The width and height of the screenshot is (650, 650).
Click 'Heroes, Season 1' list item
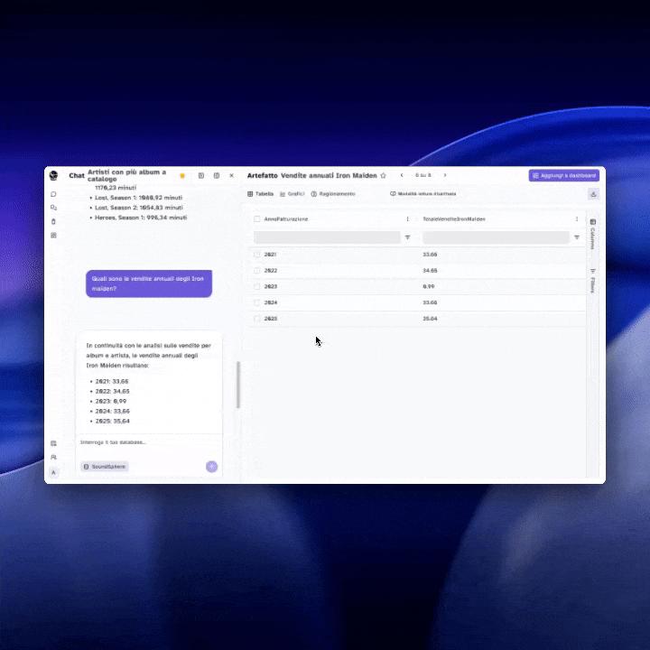pyautogui.click(x=141, y=218)
